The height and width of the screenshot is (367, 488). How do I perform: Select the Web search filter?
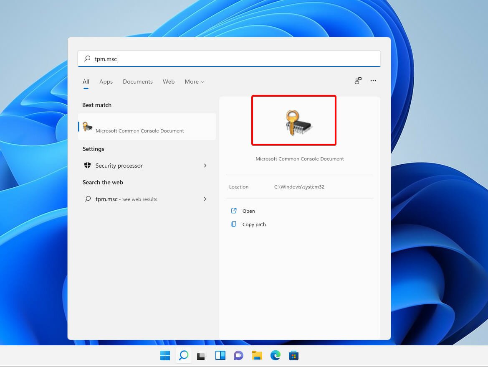(169, 82)
